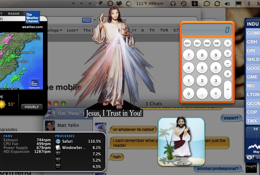Image resolution: width=260 pixels, height=175 pixels.
Task: Click the temperature and fan rpm readout
Action: [150, 4]
